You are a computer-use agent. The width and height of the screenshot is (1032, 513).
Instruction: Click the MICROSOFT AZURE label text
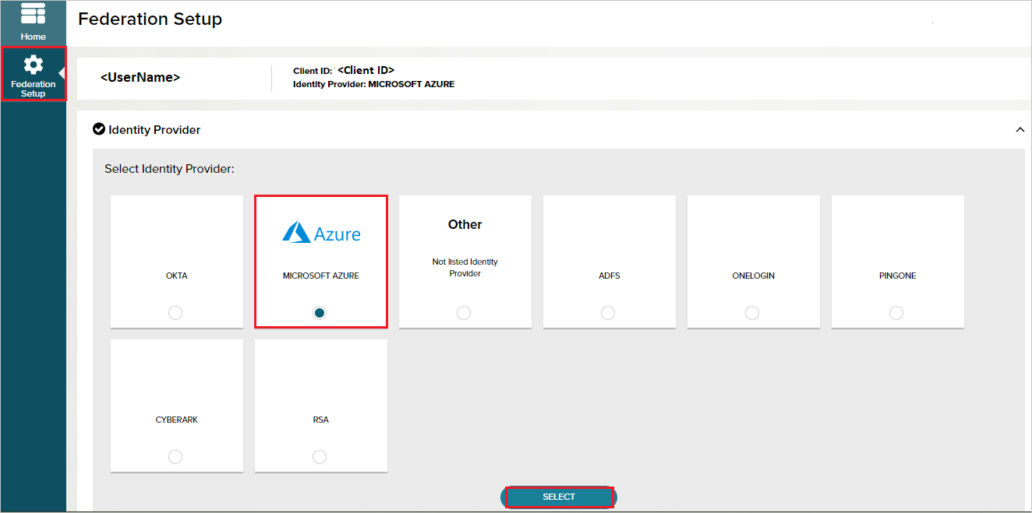click(x=321, y=276)
